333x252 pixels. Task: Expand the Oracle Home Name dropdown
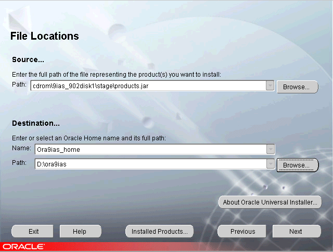click(x=271, y=149)
